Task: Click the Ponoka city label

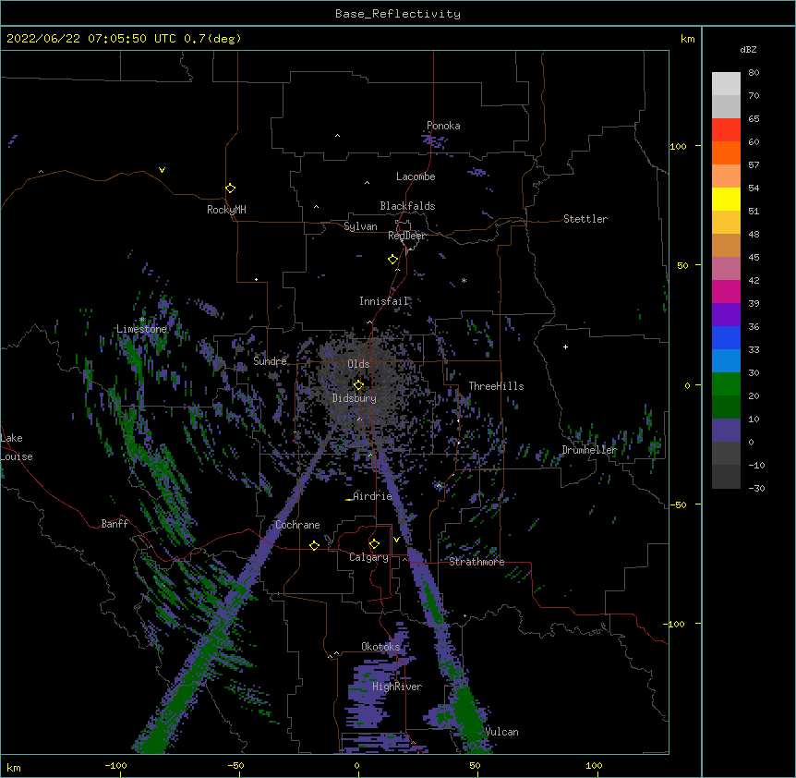Action: [443, 126]
